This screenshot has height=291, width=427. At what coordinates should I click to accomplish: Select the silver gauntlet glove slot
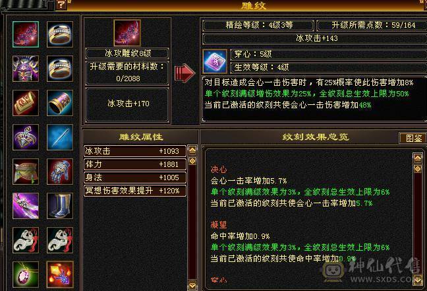pyautogui.click(x=60, y=172)
